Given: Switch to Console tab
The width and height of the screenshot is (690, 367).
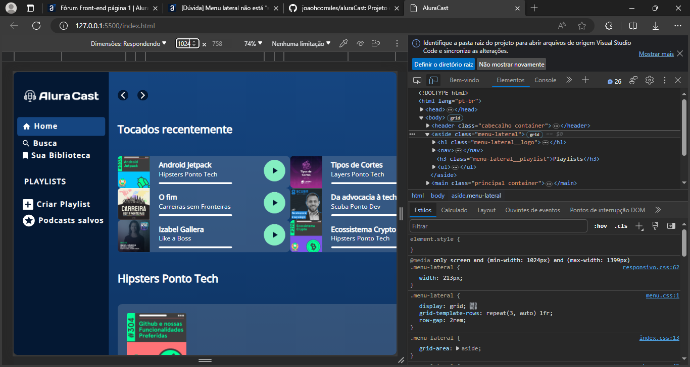Looking at the screenshot, I should click(x=545, y=80).
